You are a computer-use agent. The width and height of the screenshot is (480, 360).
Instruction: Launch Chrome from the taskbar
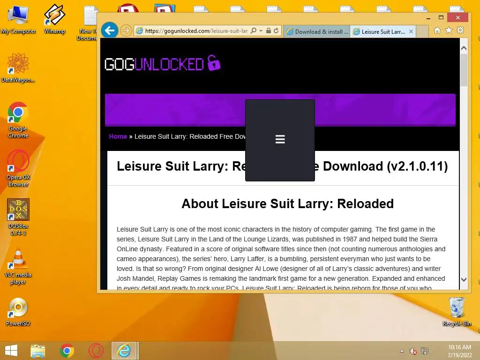pyautogui.click(x=67, y=351)
